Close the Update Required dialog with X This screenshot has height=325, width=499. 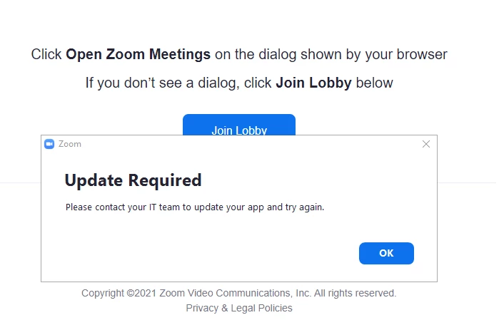(x=426, y=144)
